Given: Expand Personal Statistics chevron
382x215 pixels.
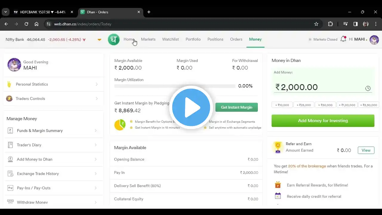Looking at the screenshot, I should point(96,84).
